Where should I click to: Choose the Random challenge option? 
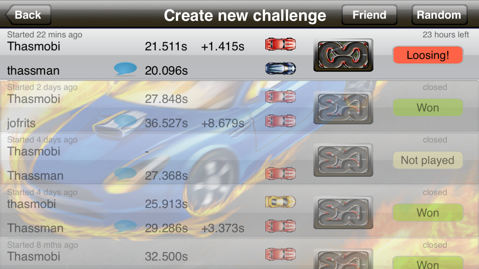tap(439, 15)
